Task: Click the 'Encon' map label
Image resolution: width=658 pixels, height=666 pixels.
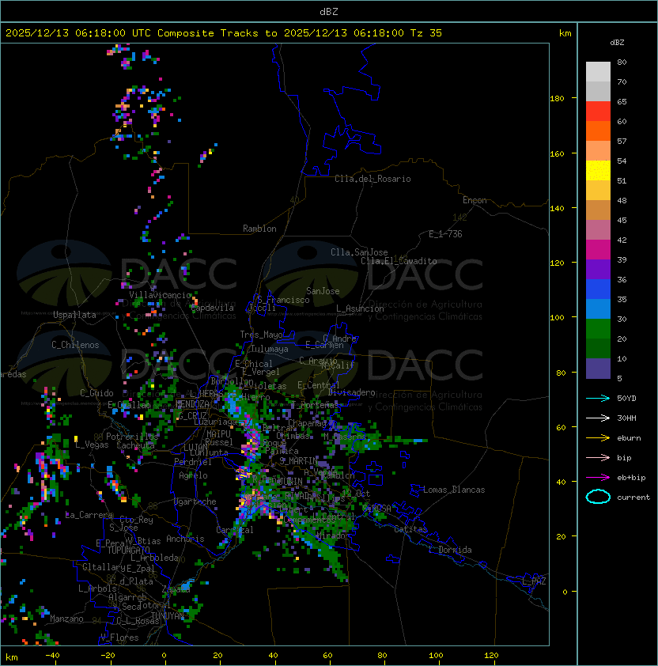Action: coord(475,200)
